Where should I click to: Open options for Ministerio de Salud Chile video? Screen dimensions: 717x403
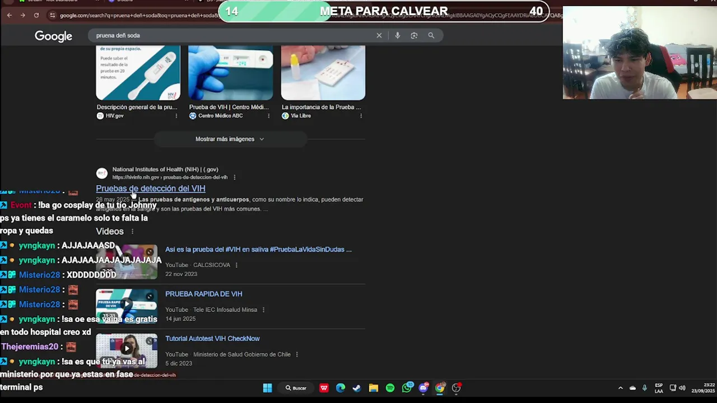point(296,354)
